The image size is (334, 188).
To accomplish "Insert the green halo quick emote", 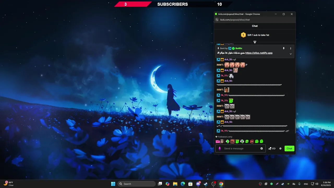I will 237,141.
